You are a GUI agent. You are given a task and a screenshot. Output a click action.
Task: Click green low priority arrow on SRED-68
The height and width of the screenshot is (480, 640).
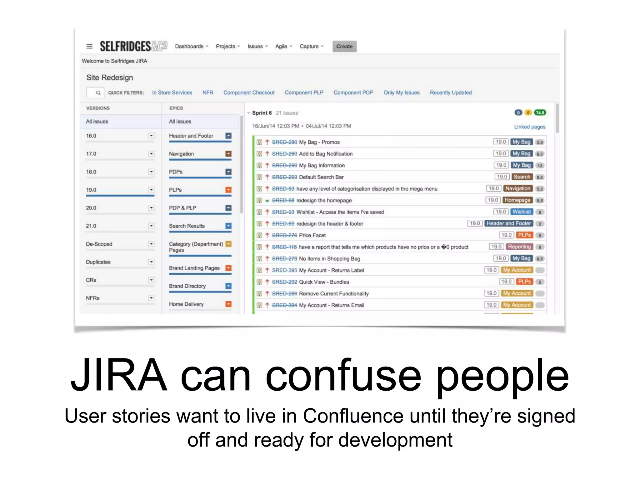[267, 201]
